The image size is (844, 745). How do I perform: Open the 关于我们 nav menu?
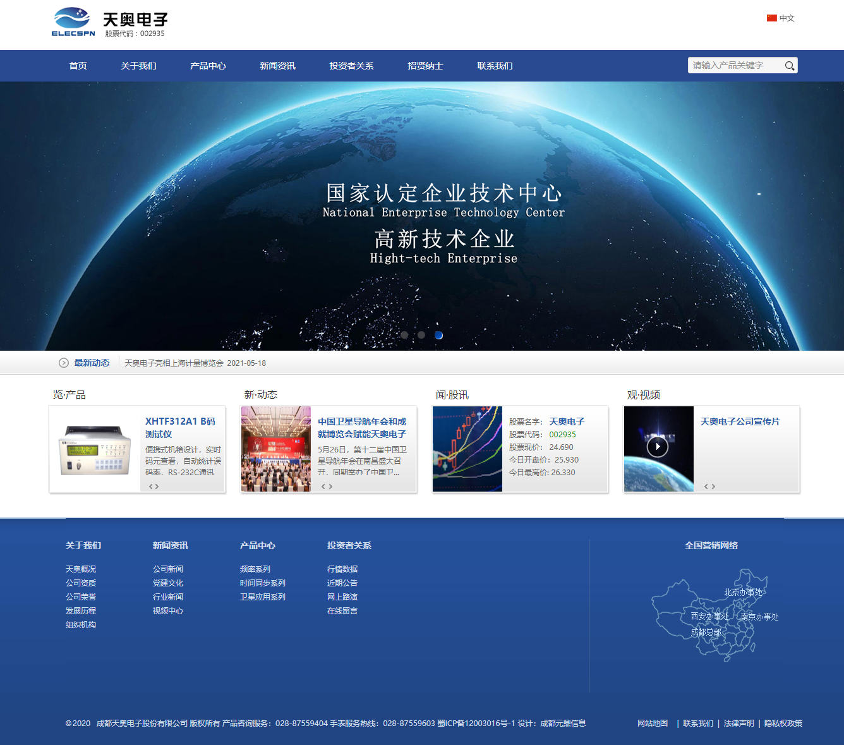[139, 66]
